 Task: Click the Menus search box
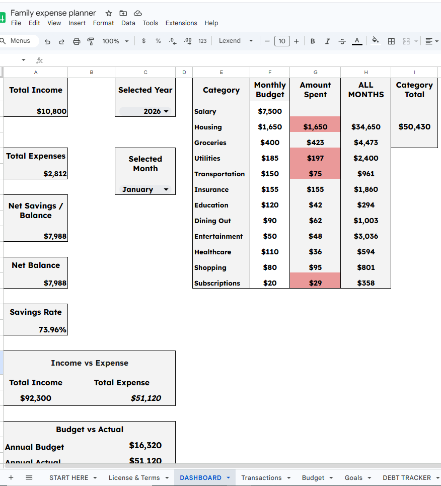tap(19, 41)
